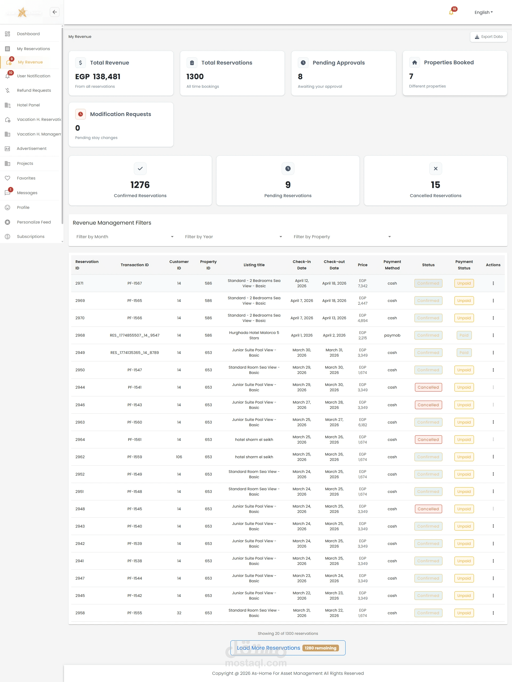The image size is (512, 682).
Task: Click the Cancelled Reservations X icon
Action: (435, 168)
